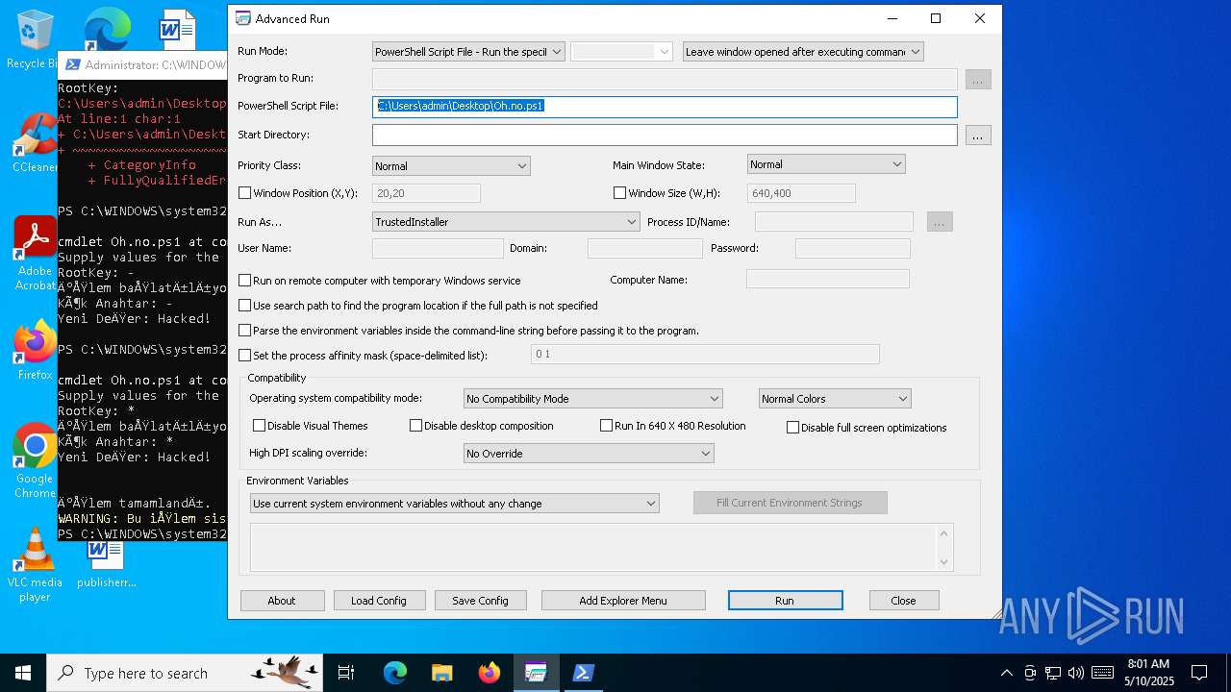Open the environment variables mode dropdown
The image size is (1231, 692).
455,504
